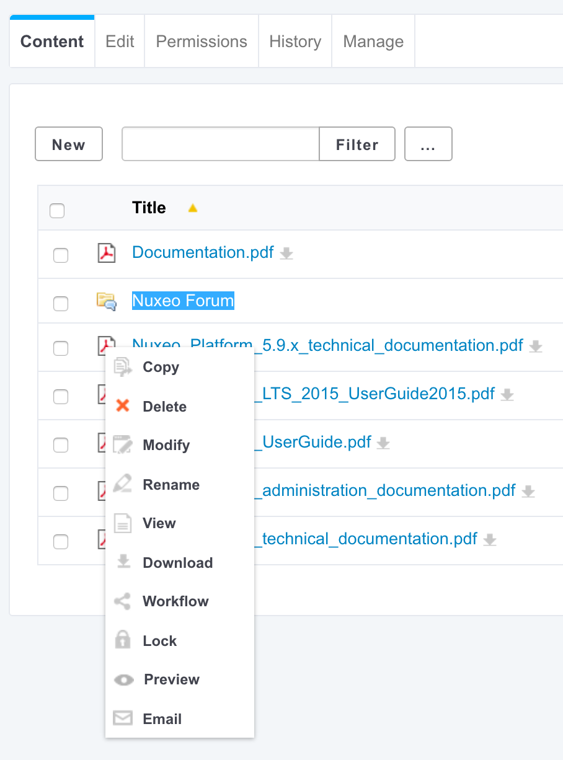Viewport: 563px width, 760px height.
Task: Click the Lock padlock icon
Action: (123, 640)
